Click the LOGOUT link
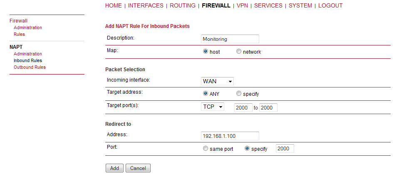Image resolution: width=399 pixels, height=182 pixels. click(x=330, y=5)
